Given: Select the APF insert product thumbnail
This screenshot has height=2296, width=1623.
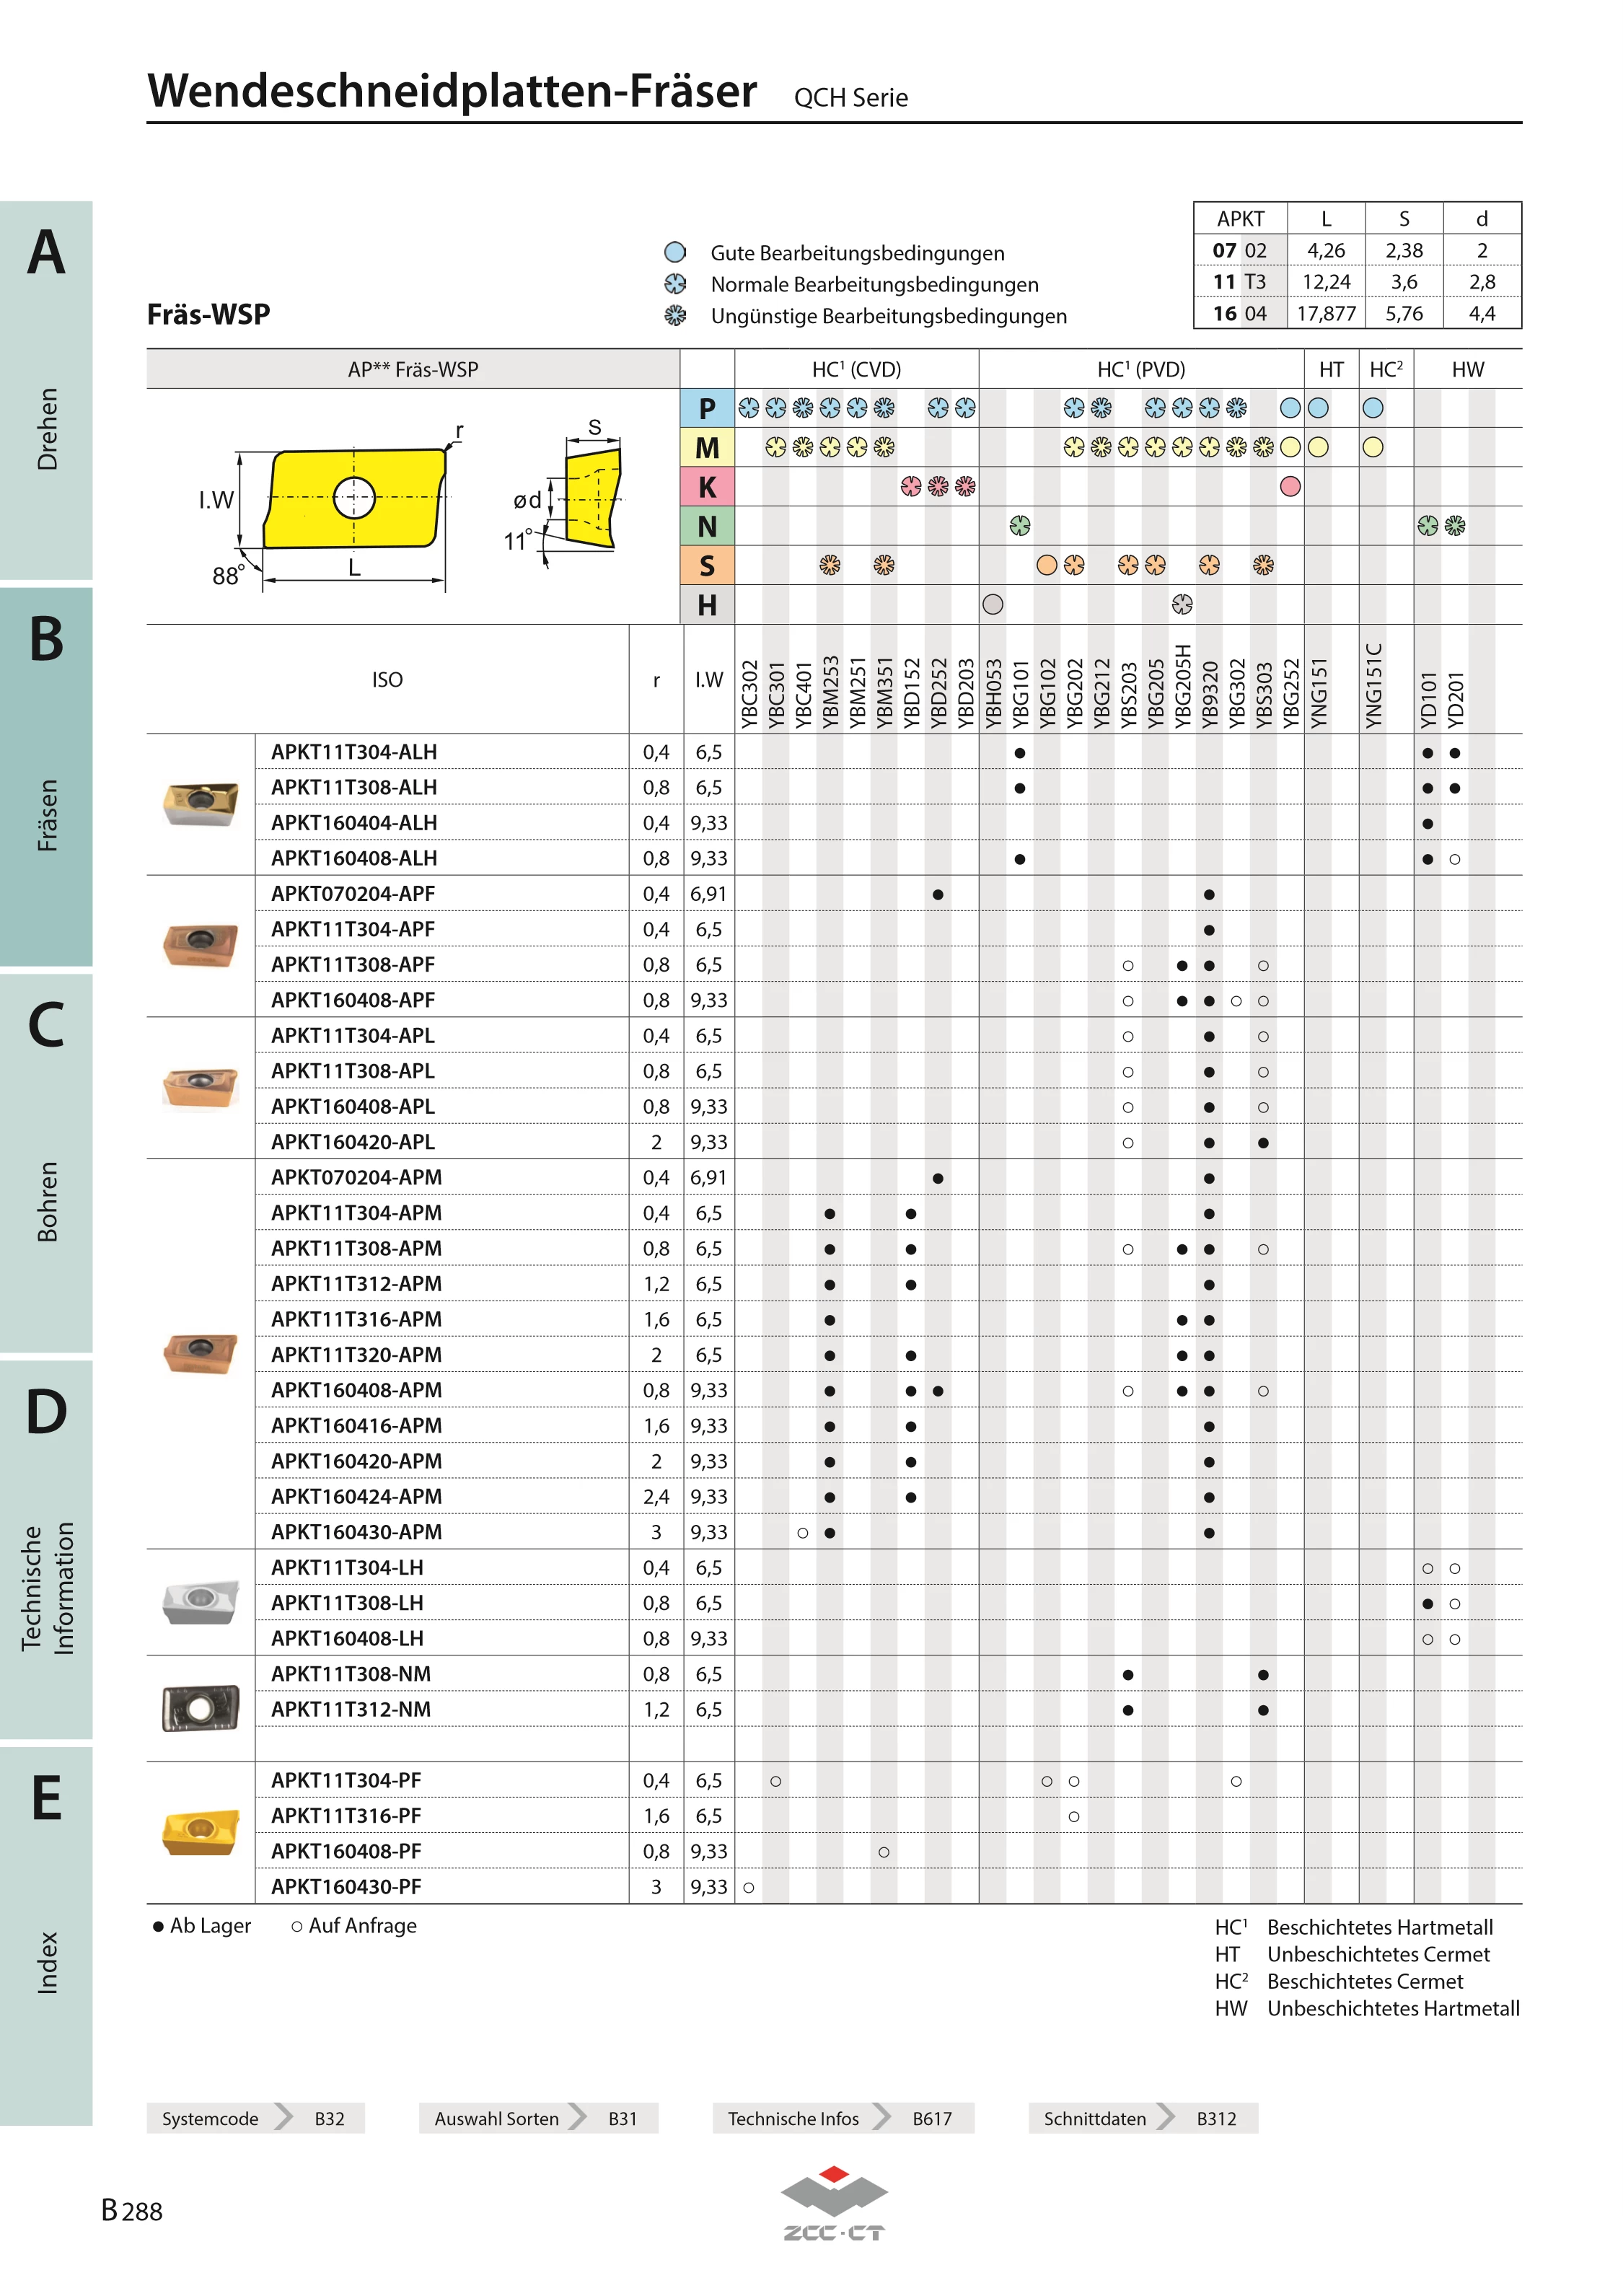Looking at the screenshot, I should click(x=200, y=945).
